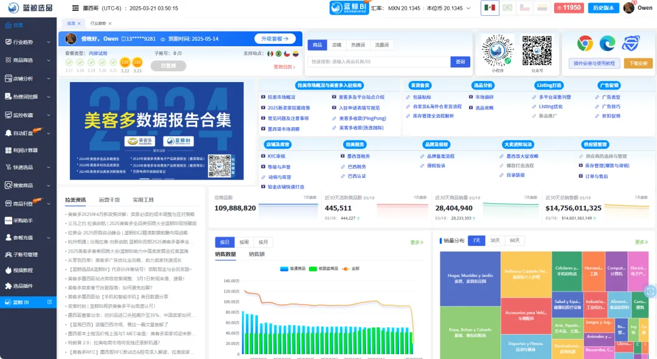Image resolution: width=657 pixels, height=359 pixels.
Task: Click the 蓝鲸BI logo in header
Action: (349, 7)
